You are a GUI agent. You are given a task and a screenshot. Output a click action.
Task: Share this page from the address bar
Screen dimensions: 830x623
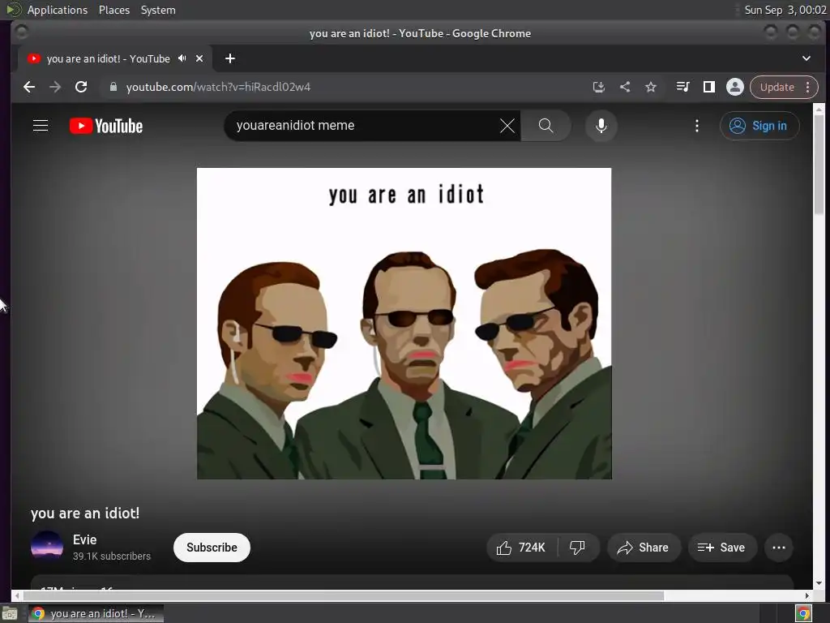point(625,87)
